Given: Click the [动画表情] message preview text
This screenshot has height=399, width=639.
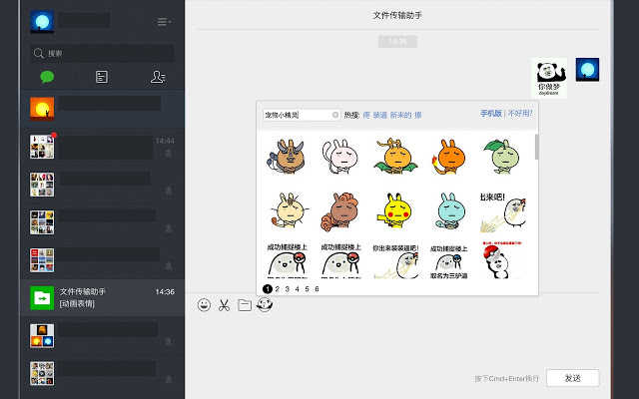Looking at the screenshot, I should click(77, 303).
